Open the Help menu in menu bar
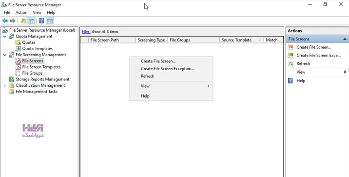The height and width of the screenshot is (177, 349). (x=51, y=13)
